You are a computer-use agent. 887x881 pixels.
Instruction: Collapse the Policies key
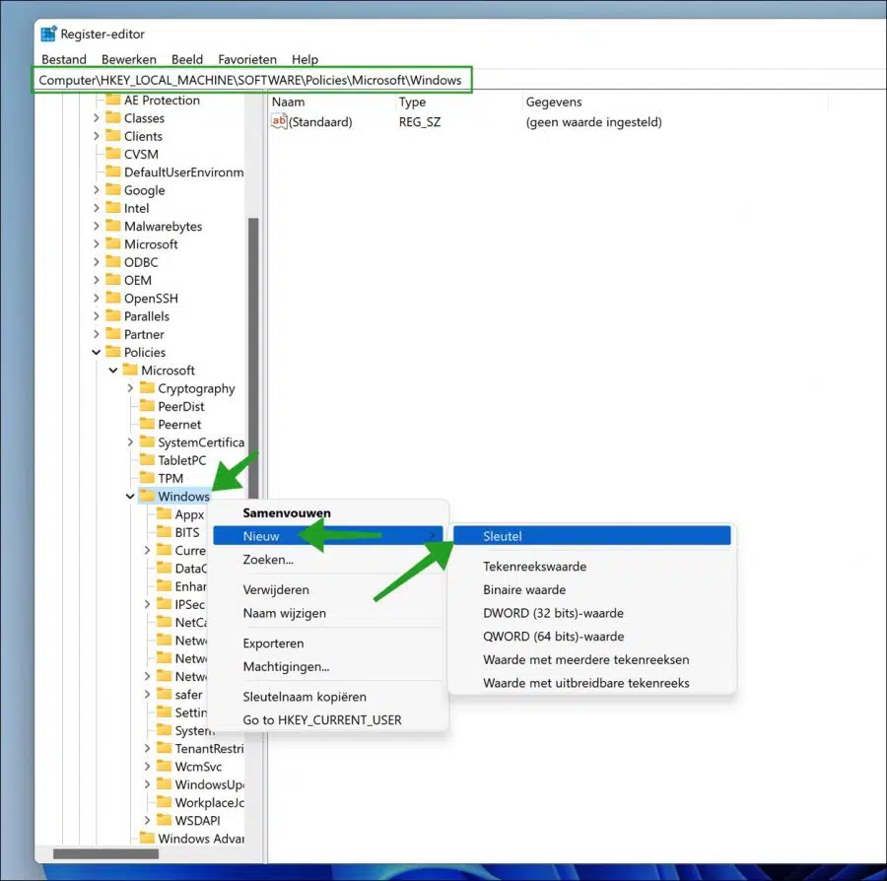(x=97, y=352)
